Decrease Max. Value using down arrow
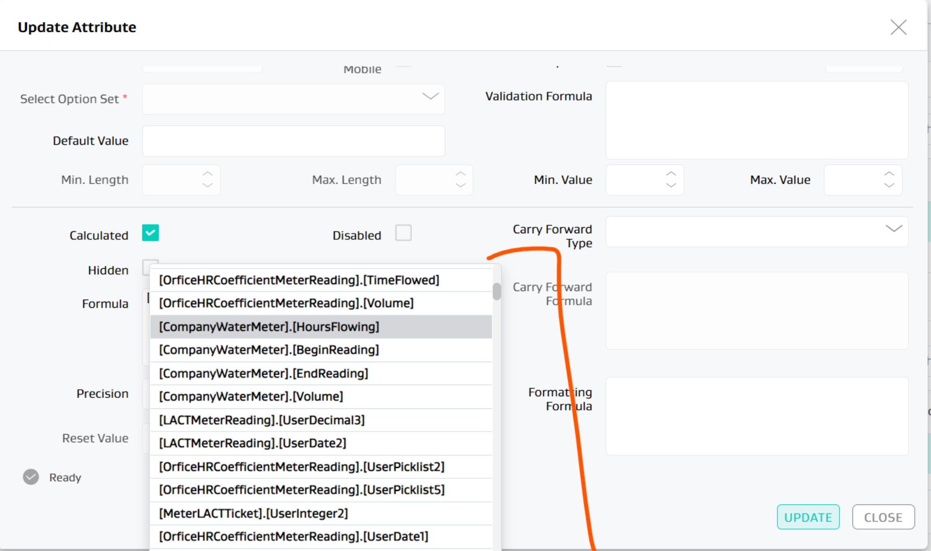931x551 pixels. tap(889, 185)
